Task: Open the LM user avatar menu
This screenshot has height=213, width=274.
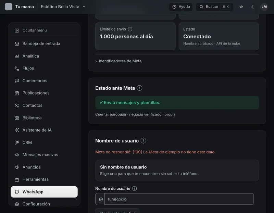Action: point(264,7)
